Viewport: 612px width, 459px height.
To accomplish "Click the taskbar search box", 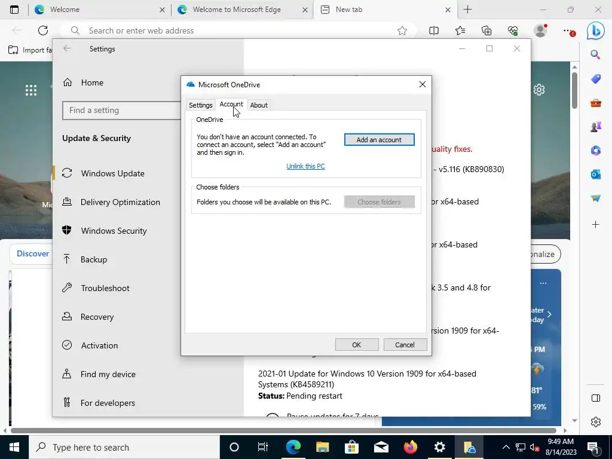I will 124,447.
